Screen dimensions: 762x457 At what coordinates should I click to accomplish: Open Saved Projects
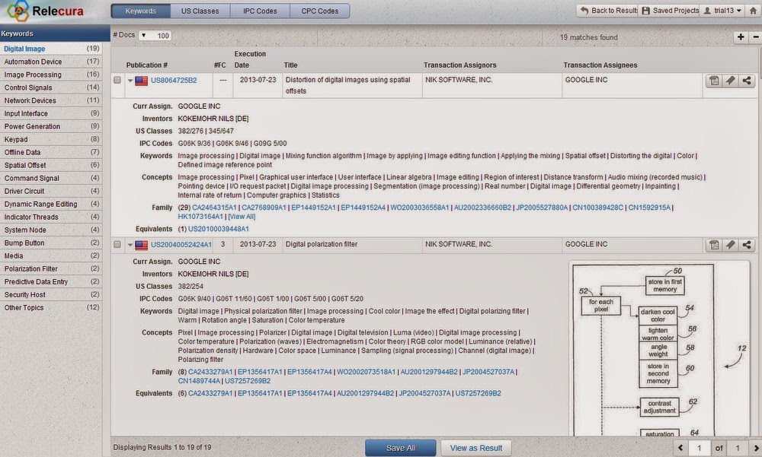point(670,11)
